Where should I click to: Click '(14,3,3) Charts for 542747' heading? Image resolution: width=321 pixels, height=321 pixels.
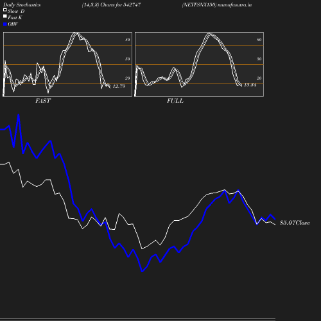tap(111, 5)
